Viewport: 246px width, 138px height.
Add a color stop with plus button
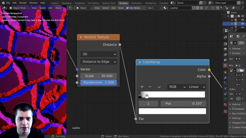142,87
